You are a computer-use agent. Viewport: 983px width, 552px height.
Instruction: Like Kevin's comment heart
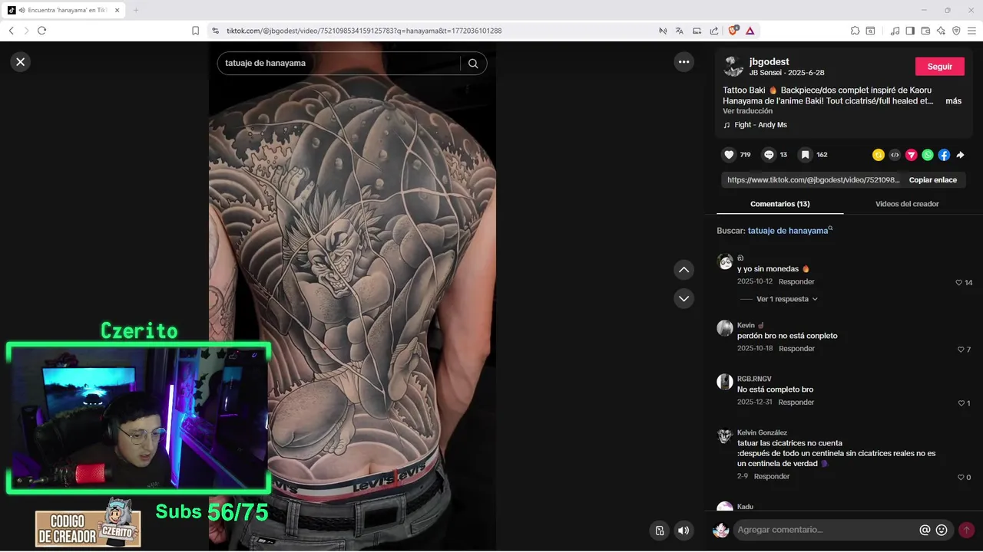[x=960, y=350]
